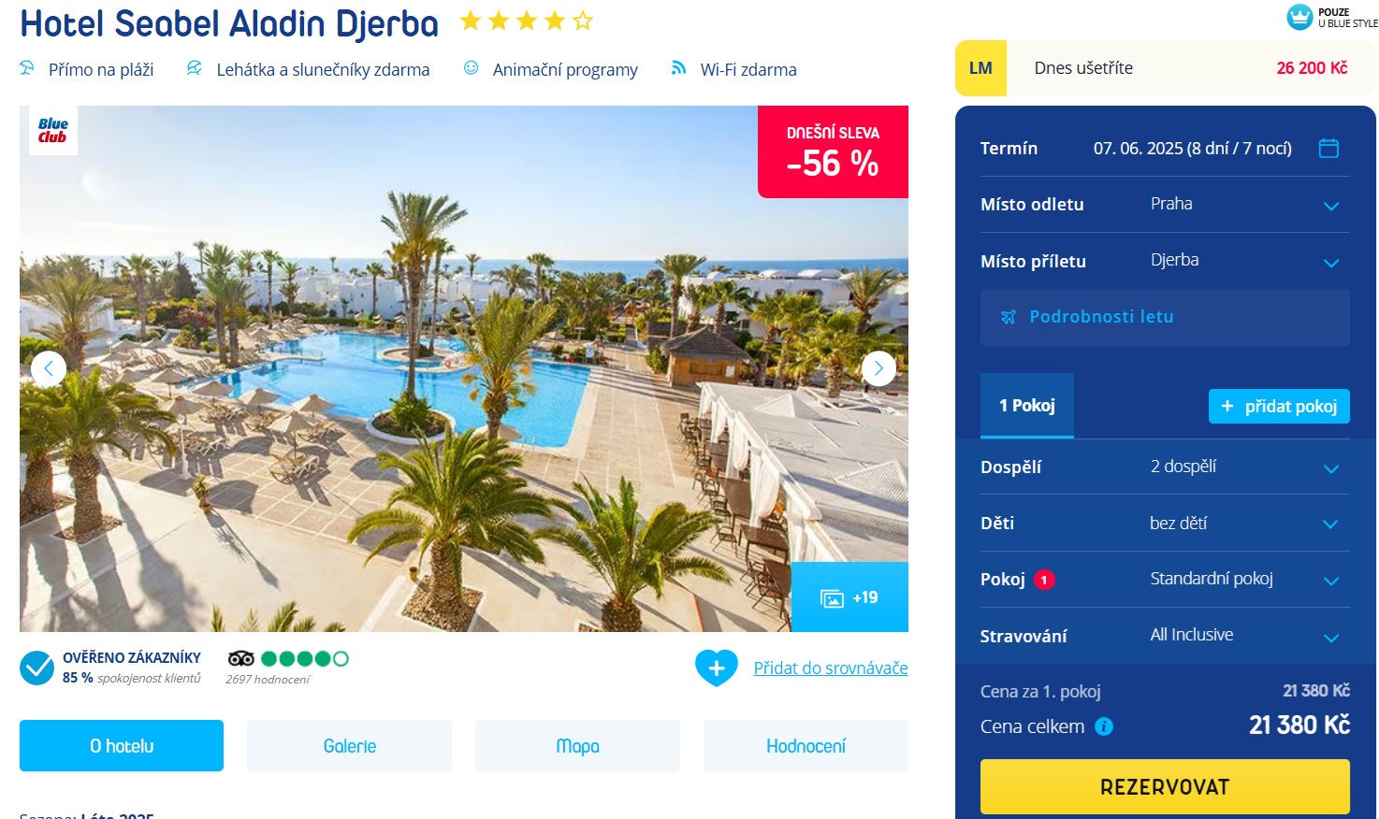1379x819 pixels.
Task: Click the previous photo arrow on hotel image
Action: (x=49, y=368)
